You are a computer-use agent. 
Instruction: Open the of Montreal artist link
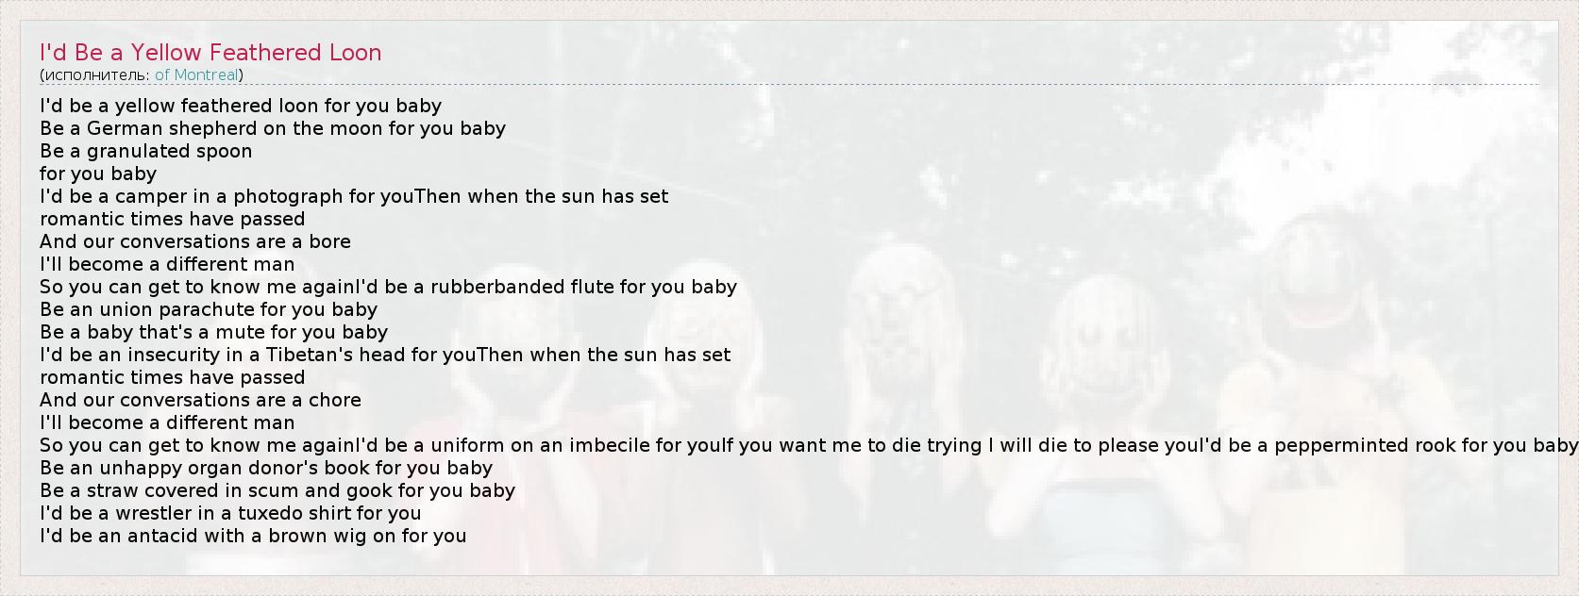point(196,75)
